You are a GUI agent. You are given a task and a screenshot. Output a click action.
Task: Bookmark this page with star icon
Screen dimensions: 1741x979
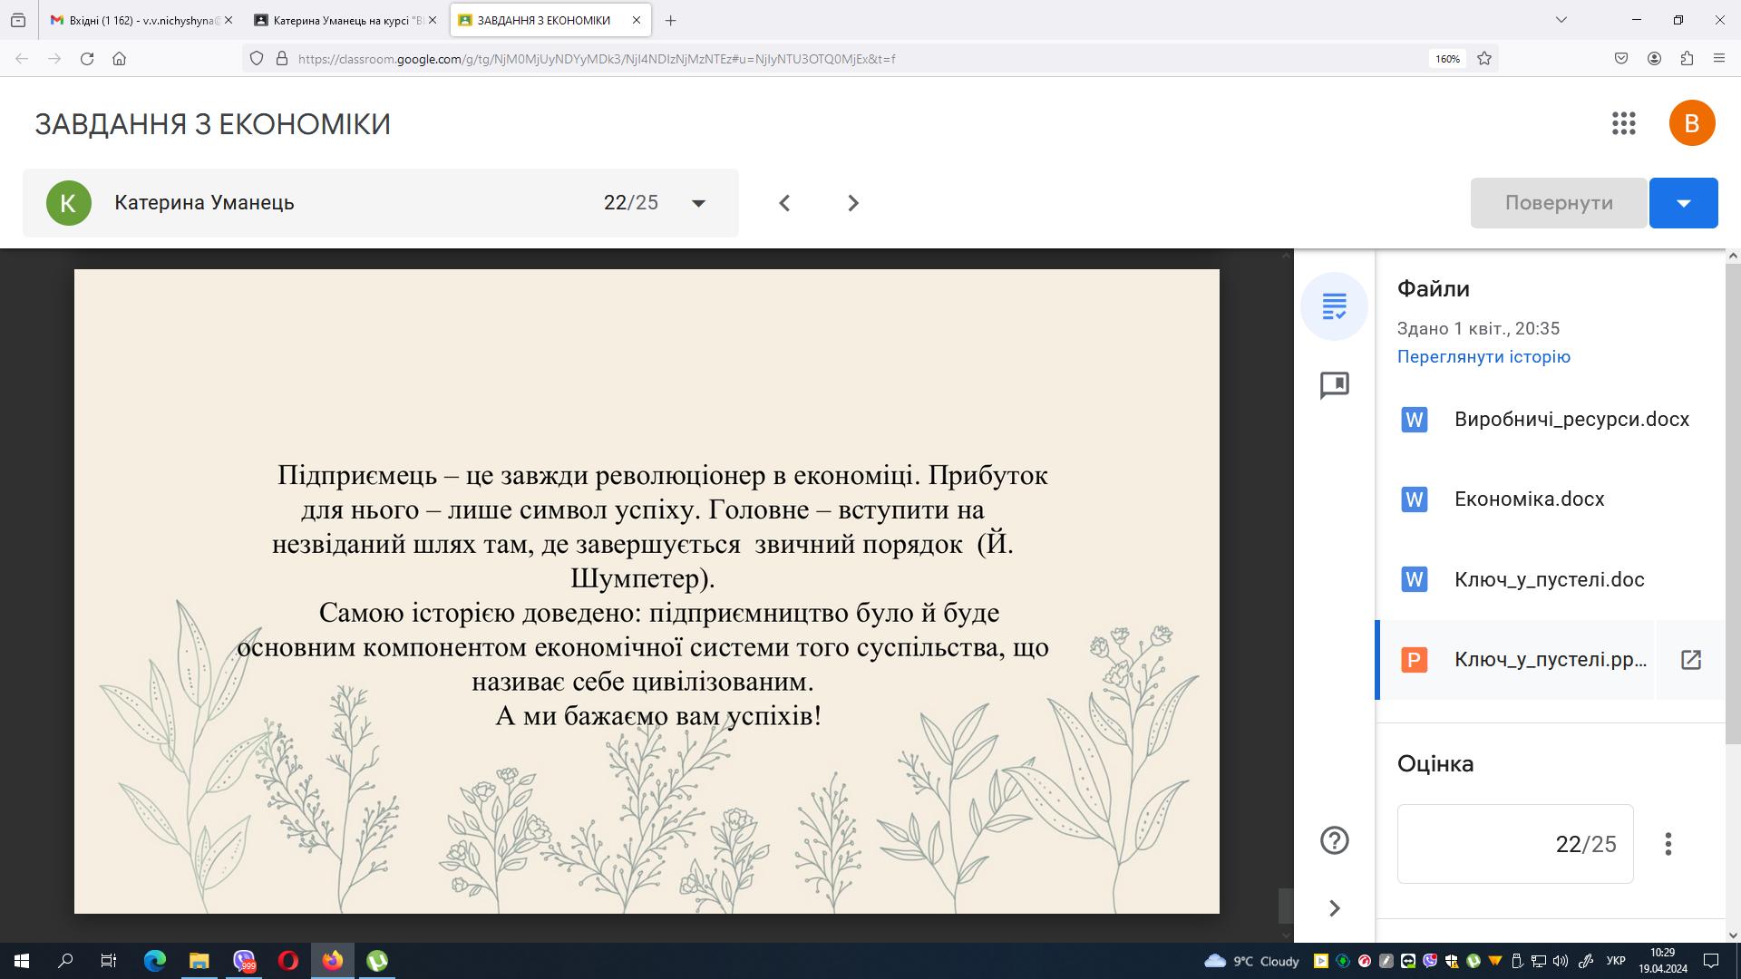tap(1484, 58)
